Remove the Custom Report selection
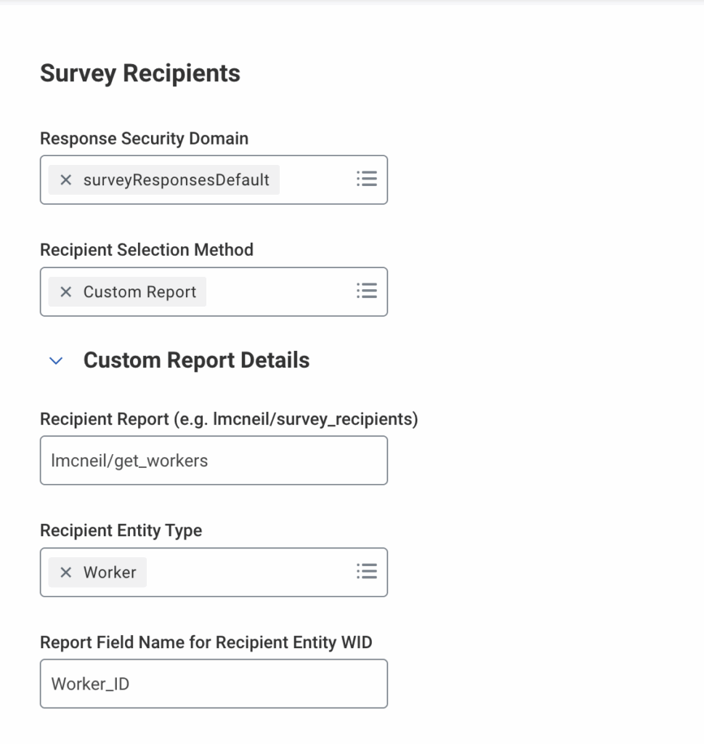704x744 pixels. (x=66, y=292)
